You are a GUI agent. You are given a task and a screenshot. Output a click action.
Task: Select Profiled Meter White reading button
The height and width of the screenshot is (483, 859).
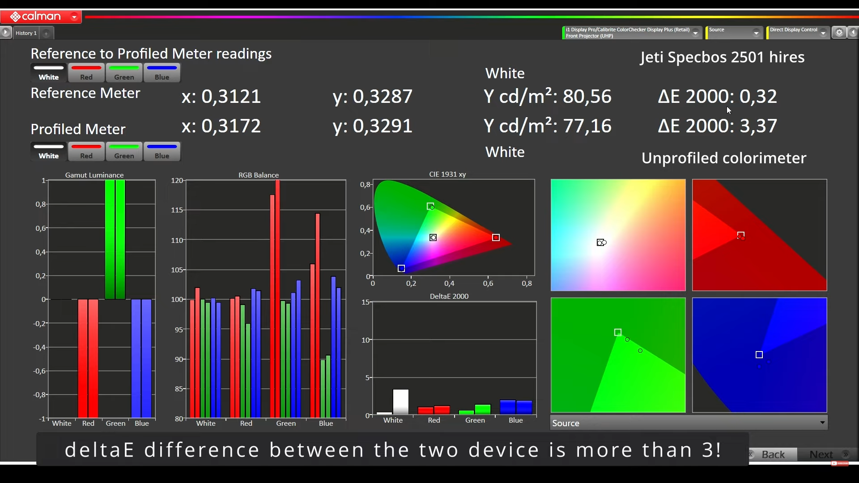[49, 152]
